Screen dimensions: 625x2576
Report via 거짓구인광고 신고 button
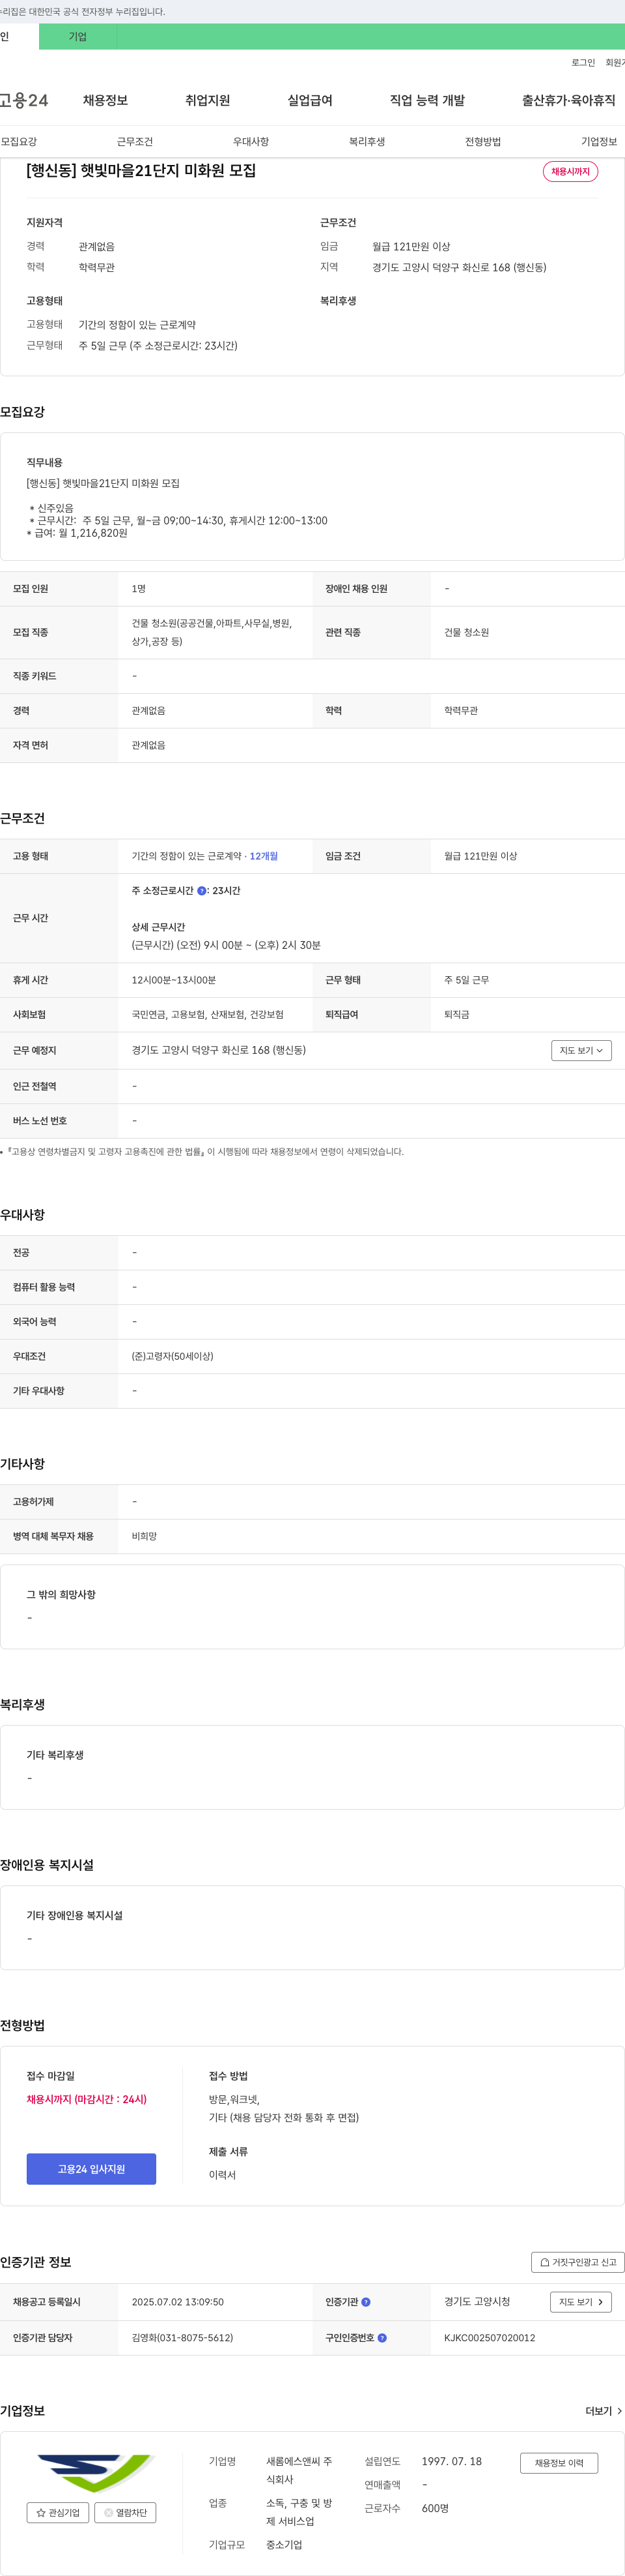point(578,2262)
